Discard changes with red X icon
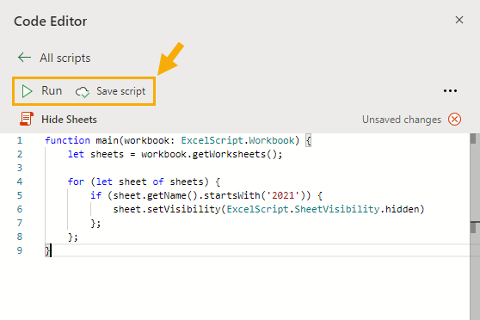 tap(454, 119)
